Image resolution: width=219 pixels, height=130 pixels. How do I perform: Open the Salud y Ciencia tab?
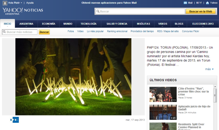[117, 24]
